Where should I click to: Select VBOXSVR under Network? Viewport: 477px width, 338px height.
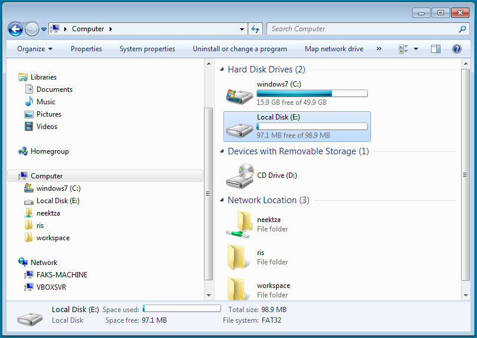click(51, 287)
